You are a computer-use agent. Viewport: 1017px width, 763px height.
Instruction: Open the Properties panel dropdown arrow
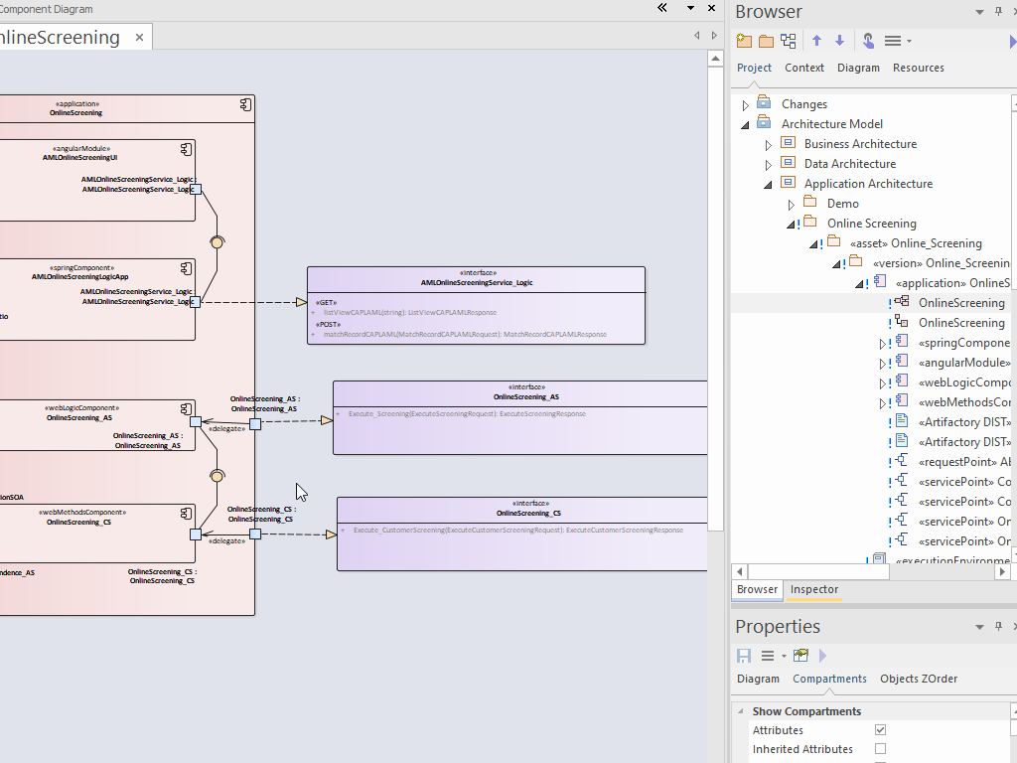click(979, 627)
